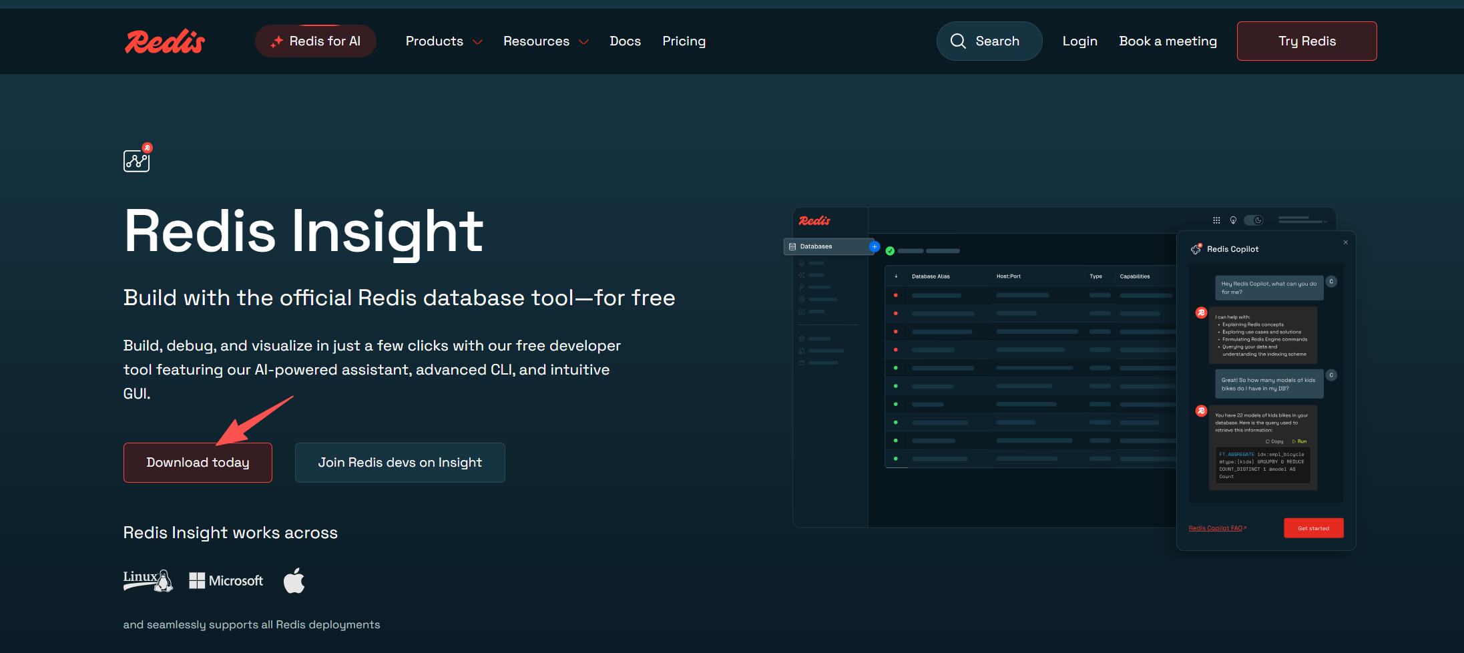Go to the Pricing page

684,41
